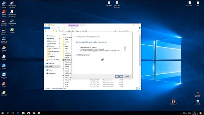Open GeForce Experience desktop icon

pyautogui.click(x=4, y=31)
